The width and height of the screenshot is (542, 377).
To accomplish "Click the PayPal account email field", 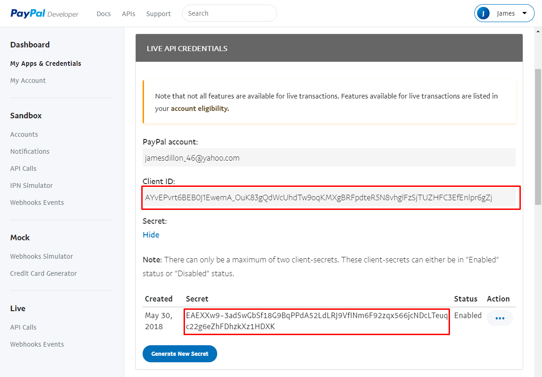I will 329,158.
